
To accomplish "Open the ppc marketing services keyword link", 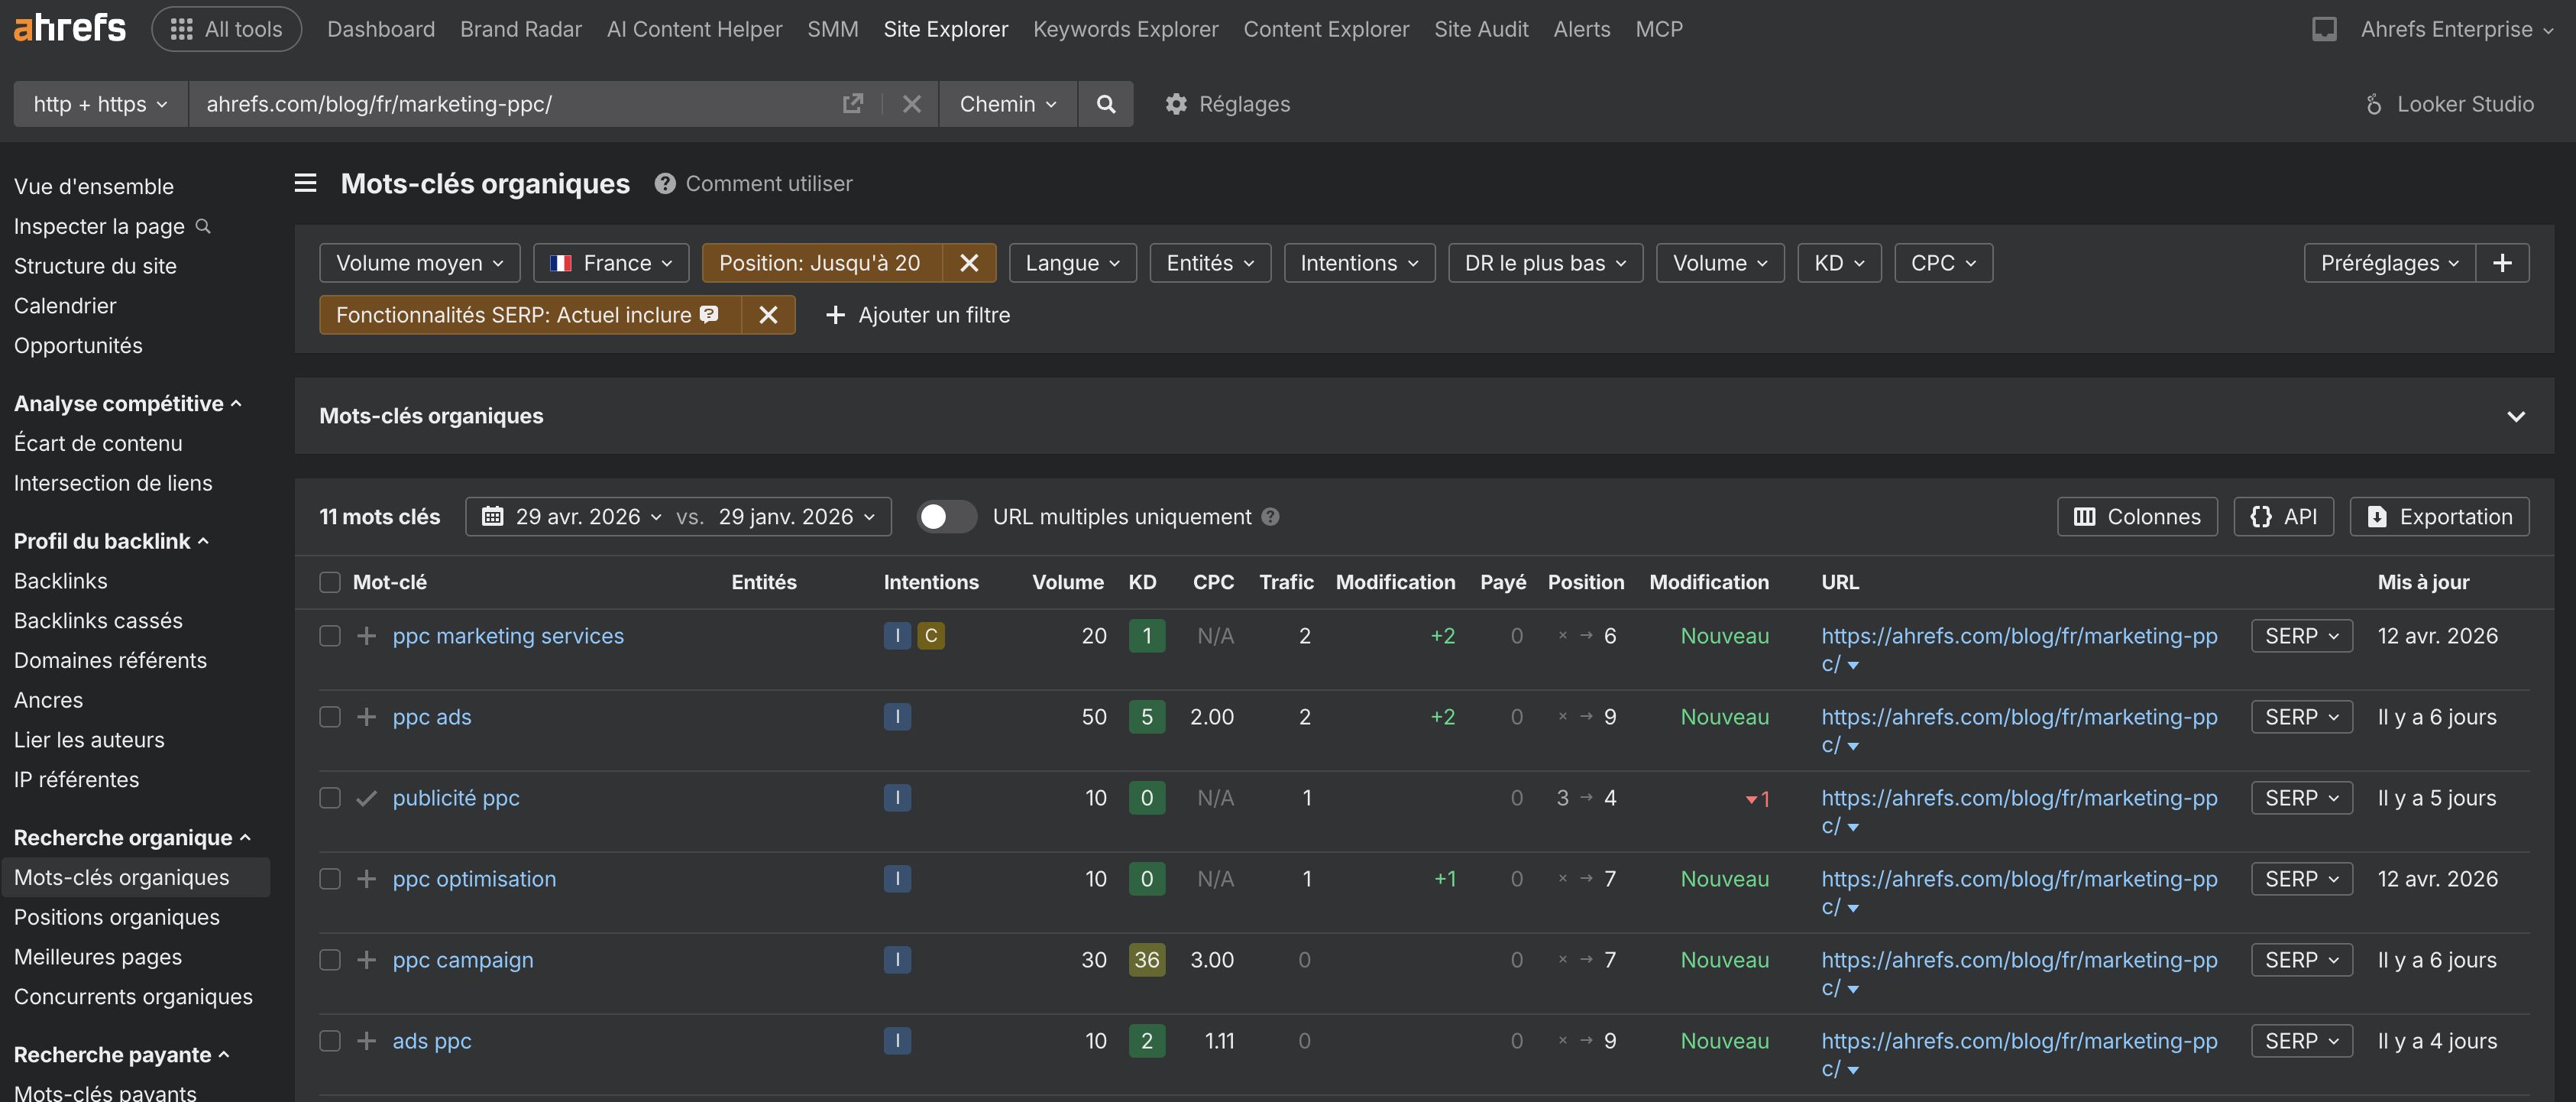I will pos(508,636).
